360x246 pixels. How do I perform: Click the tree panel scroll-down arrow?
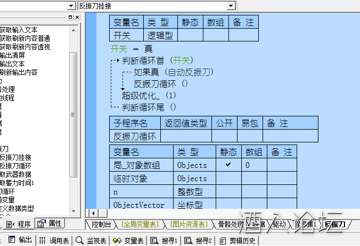click(73, 211)
